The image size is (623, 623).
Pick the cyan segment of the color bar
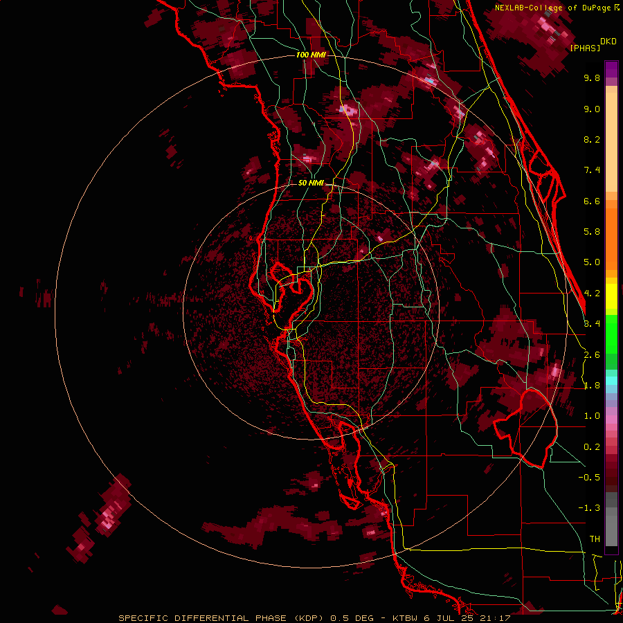[x=611, y=381]
